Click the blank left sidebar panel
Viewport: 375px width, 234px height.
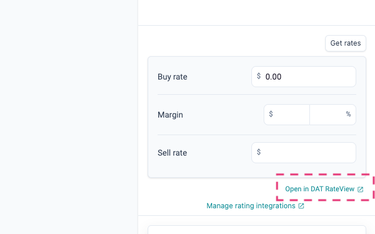tap(69, 117)
